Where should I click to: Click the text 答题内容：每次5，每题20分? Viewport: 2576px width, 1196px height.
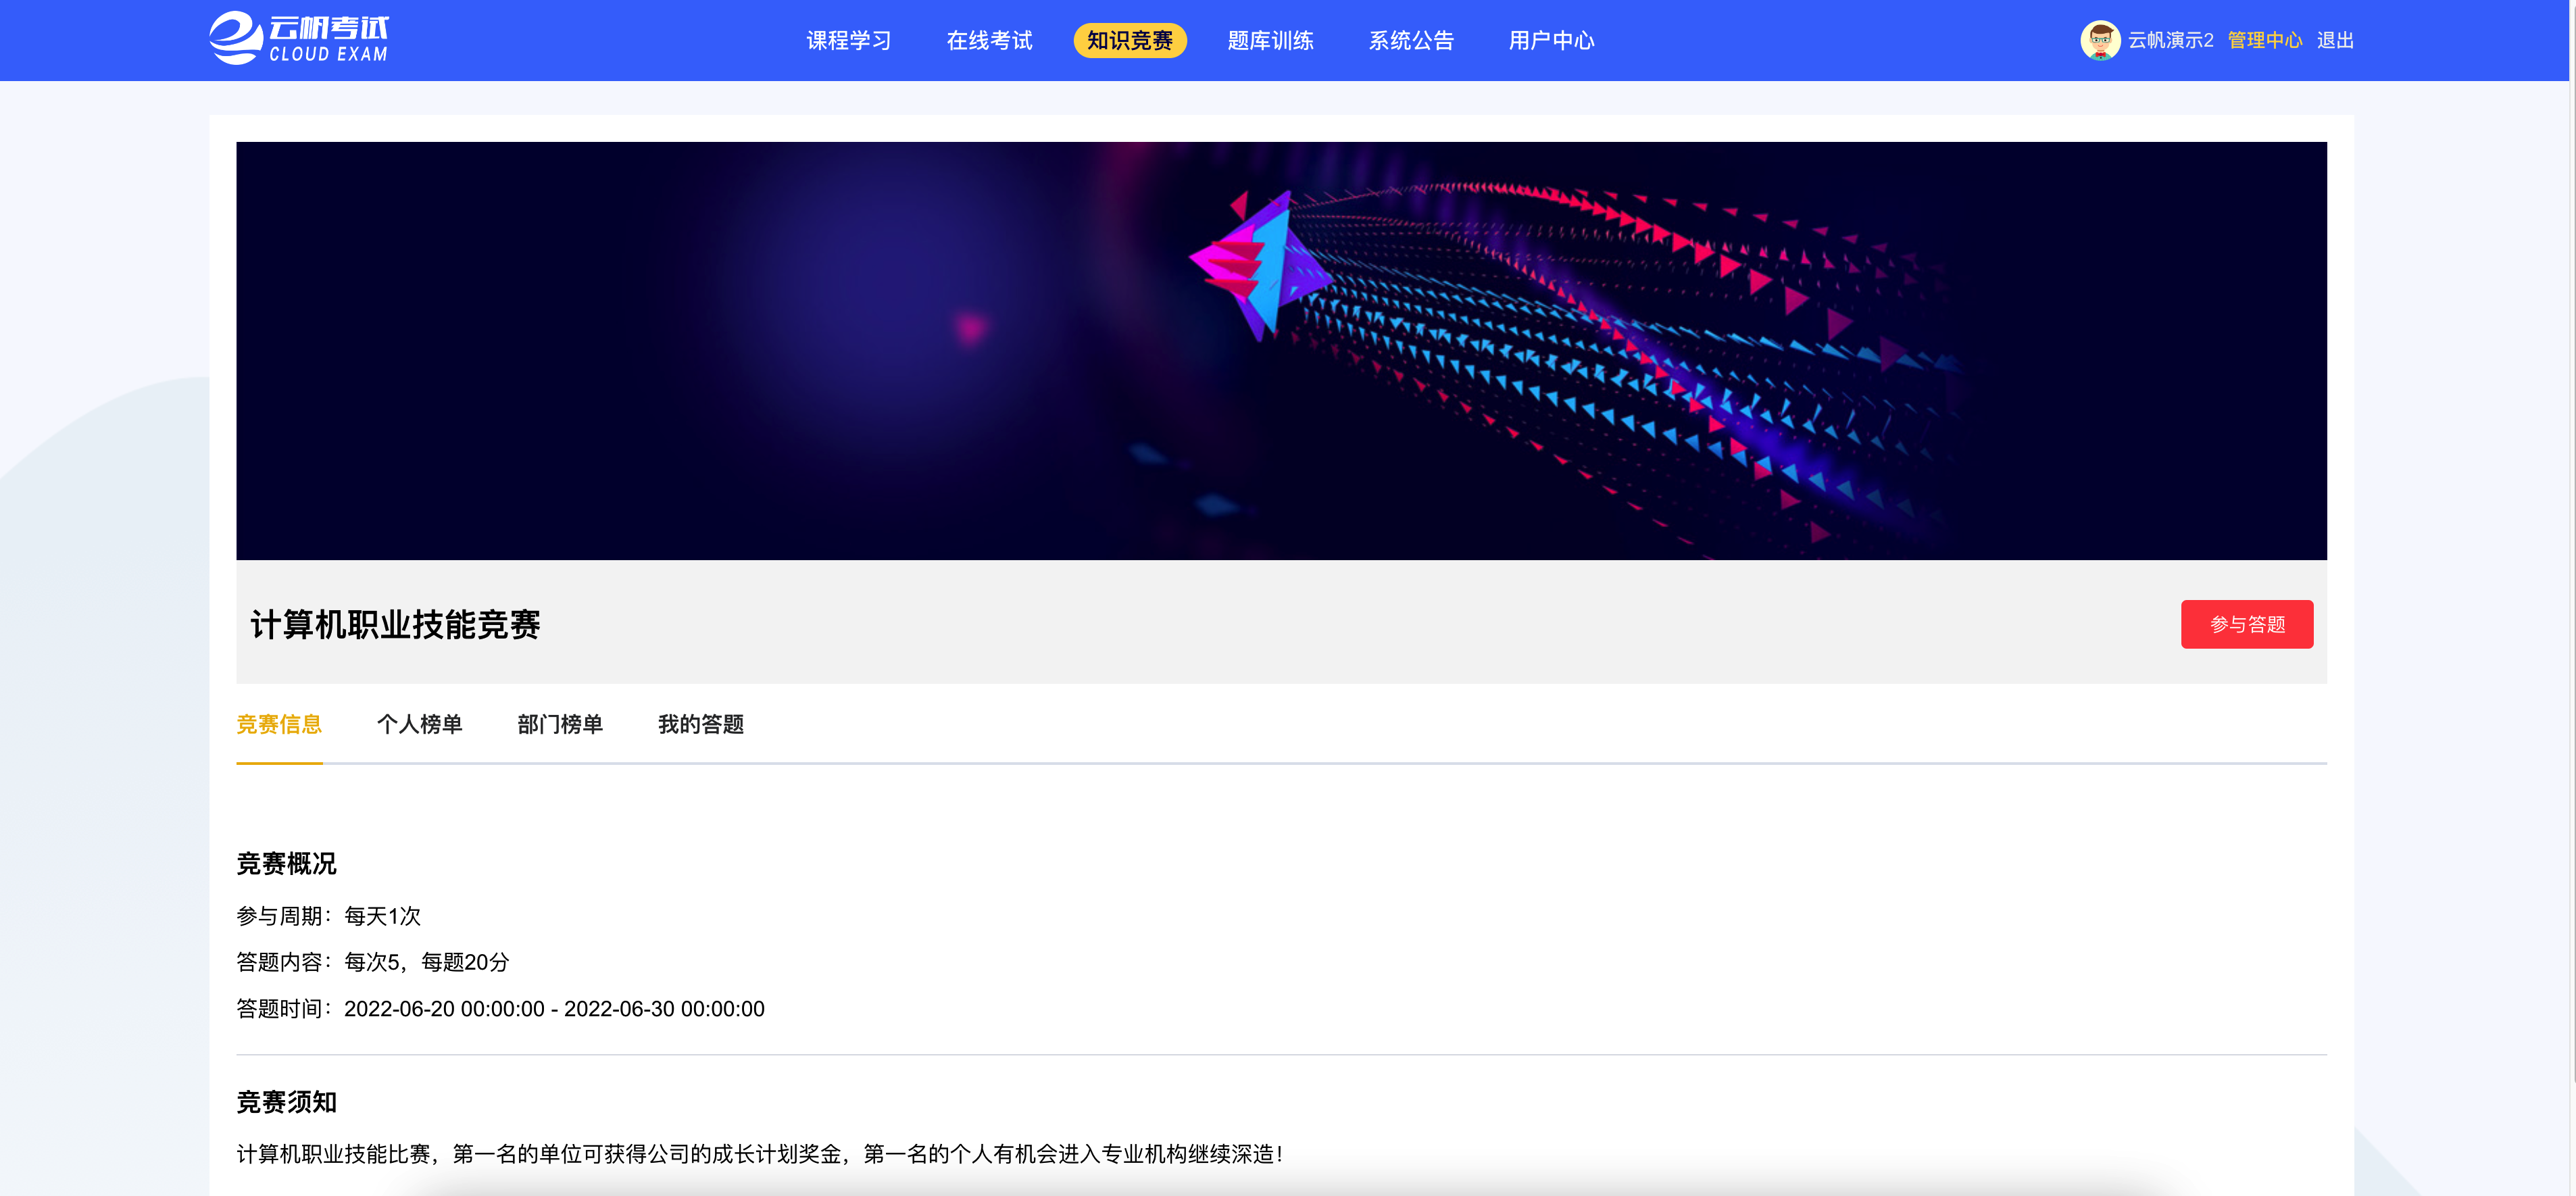pyautogui.click(x=373, y=962)
